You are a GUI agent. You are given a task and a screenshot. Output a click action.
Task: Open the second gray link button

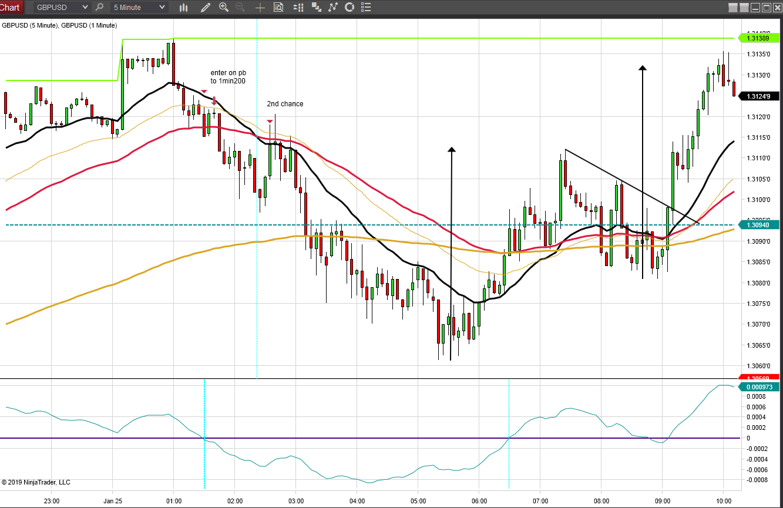744,8
